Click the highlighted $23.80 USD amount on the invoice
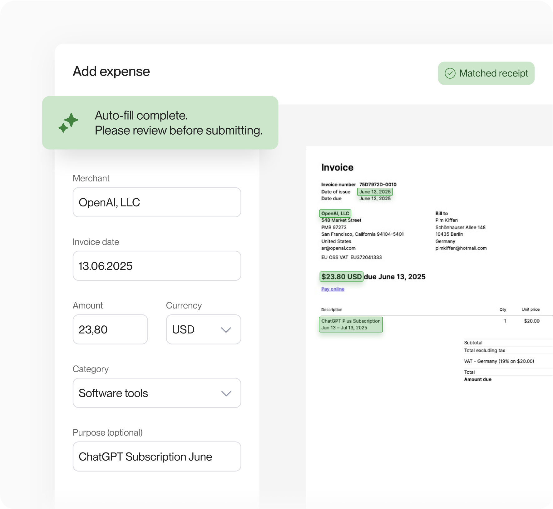 coord(342,277)
